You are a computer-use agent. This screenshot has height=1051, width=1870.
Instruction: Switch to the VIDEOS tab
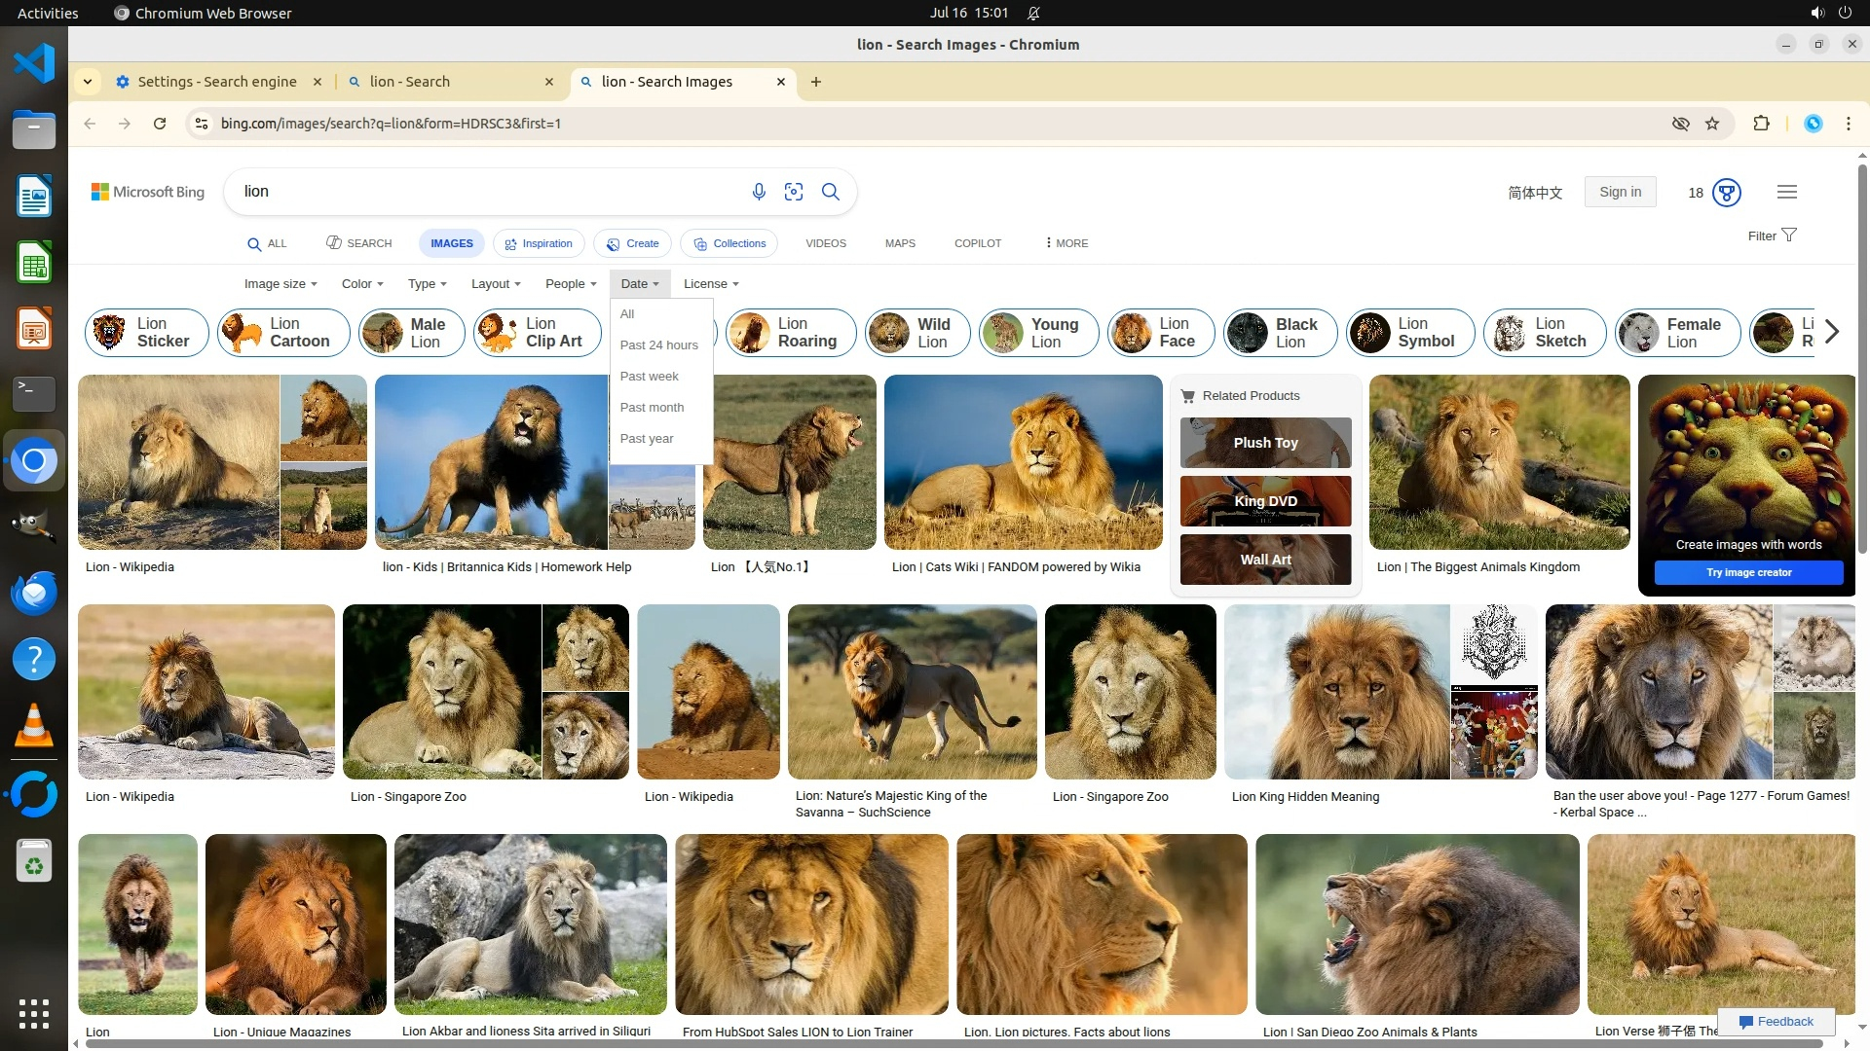825,243
